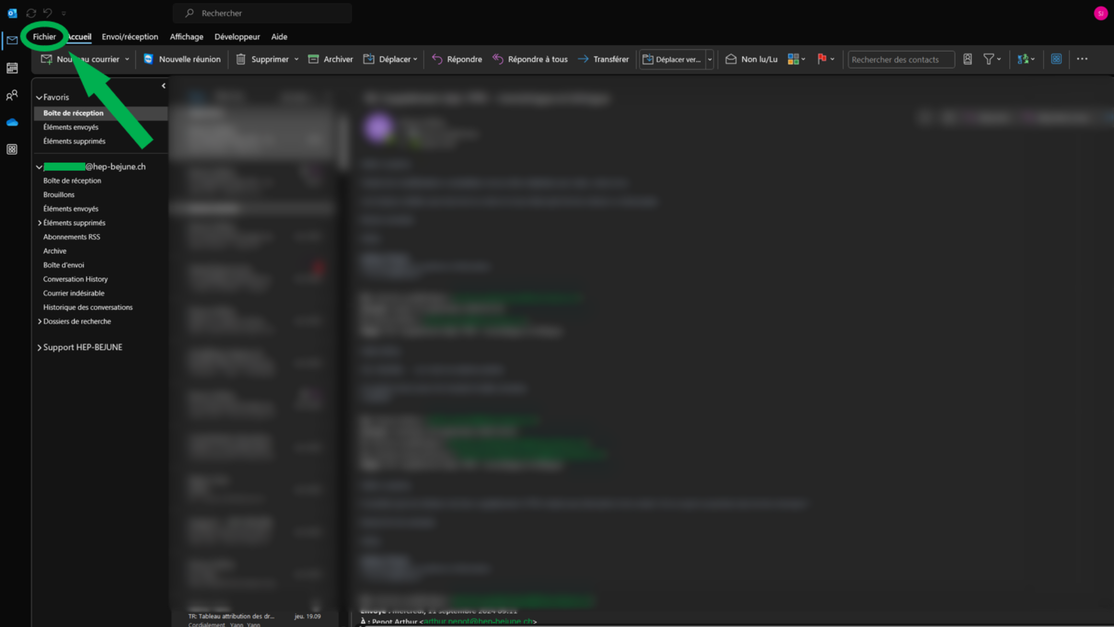Screen dimensions: 1114x627
Task: Open the filter email dropdown
Action: pyautogui.click(x=992, y=60)
